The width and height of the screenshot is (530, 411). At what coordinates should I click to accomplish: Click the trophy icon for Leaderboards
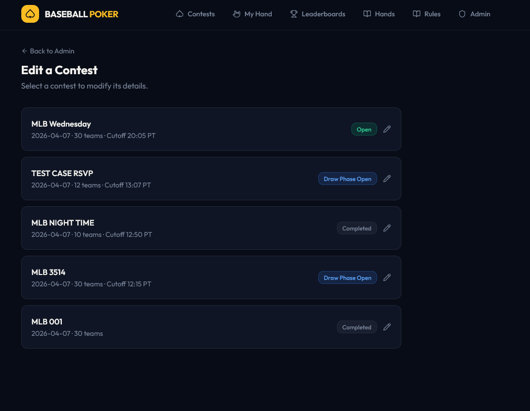pyautogui.click(x=294, y=14)
